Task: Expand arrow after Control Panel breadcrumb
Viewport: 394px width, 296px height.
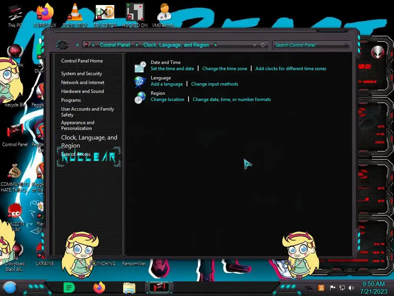Action: [137, 45]
